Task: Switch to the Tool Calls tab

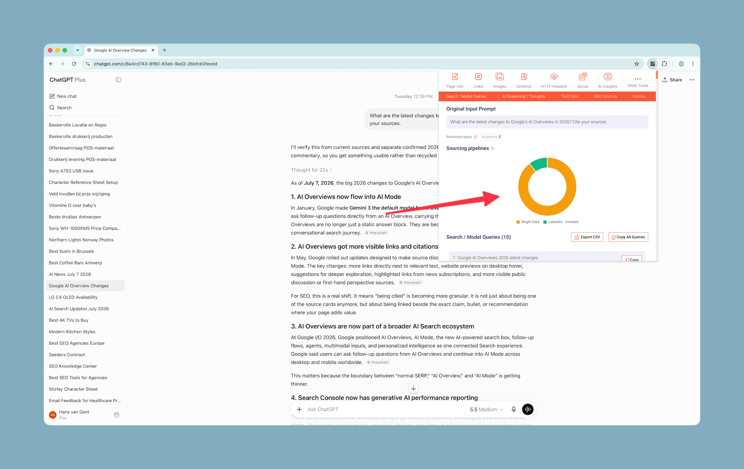Action: (569, 97)
